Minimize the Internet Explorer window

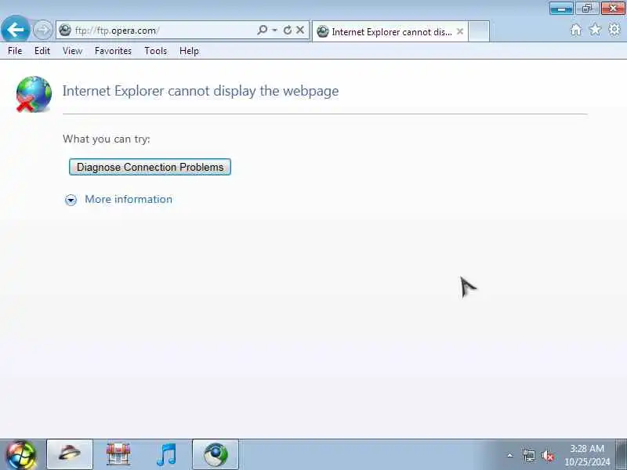point(562,9)
